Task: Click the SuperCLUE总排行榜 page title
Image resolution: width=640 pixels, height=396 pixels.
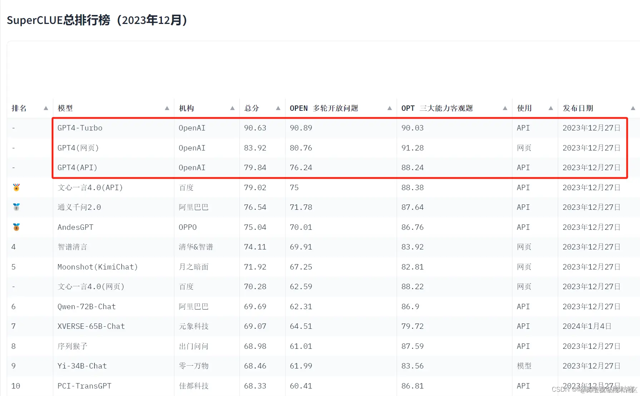Action: coord(97,20)
